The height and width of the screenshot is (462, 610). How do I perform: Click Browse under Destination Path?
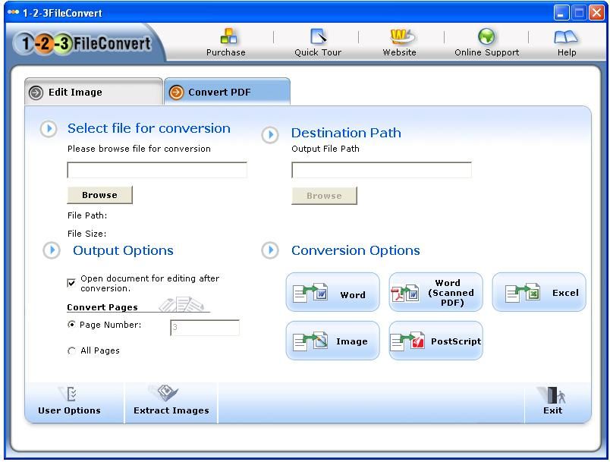click(x=324, y=196)
